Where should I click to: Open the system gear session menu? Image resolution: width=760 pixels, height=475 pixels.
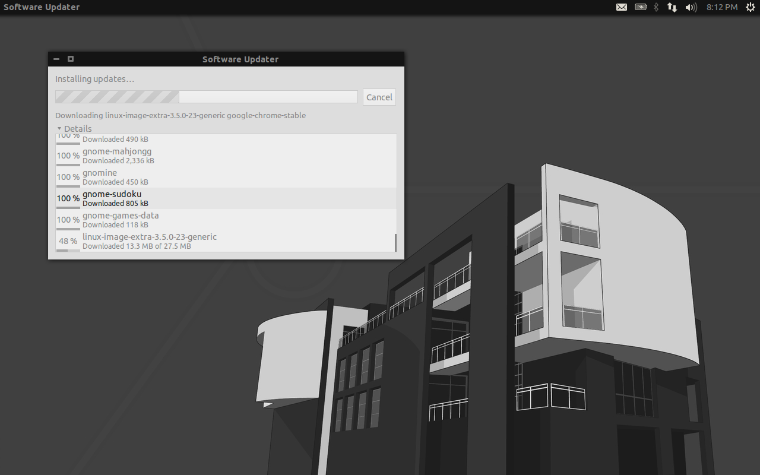(750, 7)
